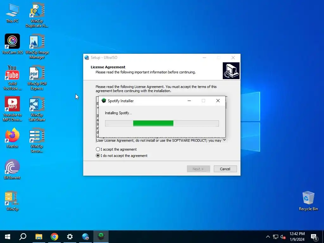This screenshot has height=243, width=324.
Task: Launch the YouCam 365 desktop shortcut
Action: [12, 44]
